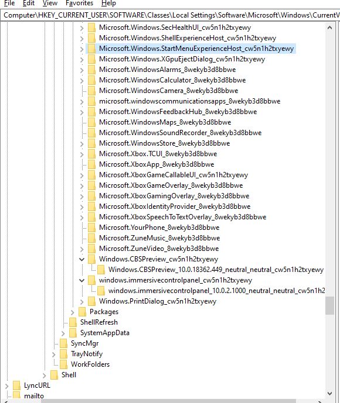340x403 pixels.
Task: Select windows.immersivecontrolpanel_10.0.2.1000 subkey
Action: click(216, 291)
